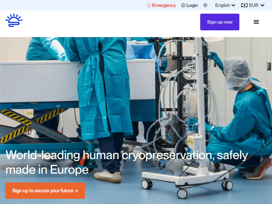Click the Sign up now button

point(220,22)
